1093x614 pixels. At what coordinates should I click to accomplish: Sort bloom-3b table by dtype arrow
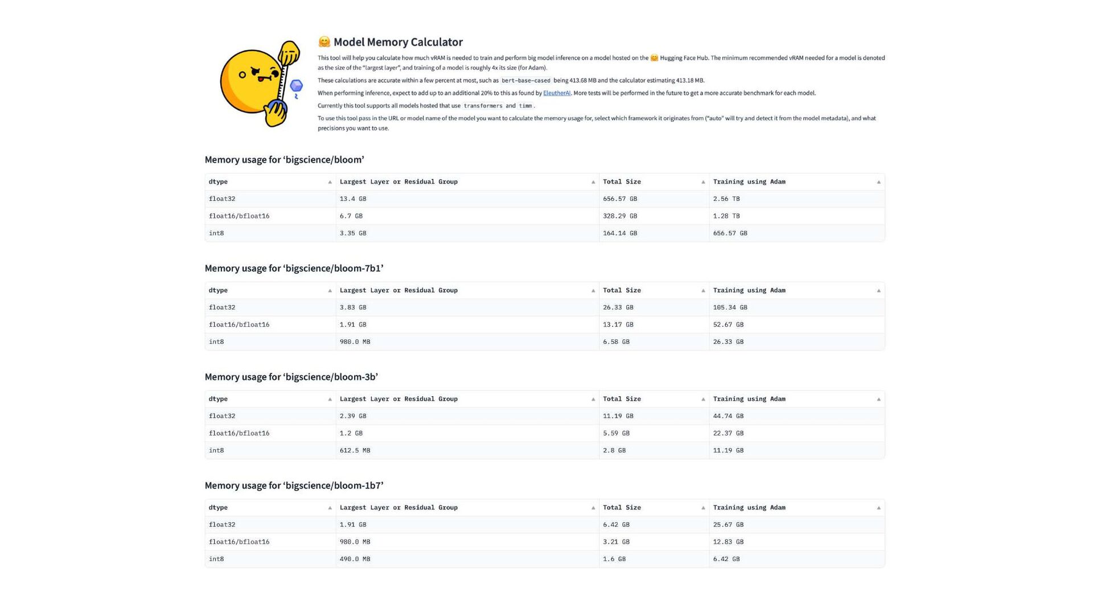tap(330, 399)
